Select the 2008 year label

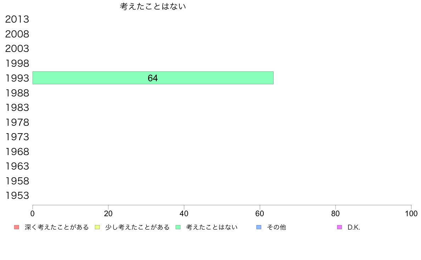point(17,34)
